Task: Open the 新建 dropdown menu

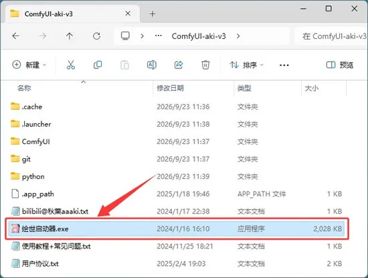Action: 29,65
